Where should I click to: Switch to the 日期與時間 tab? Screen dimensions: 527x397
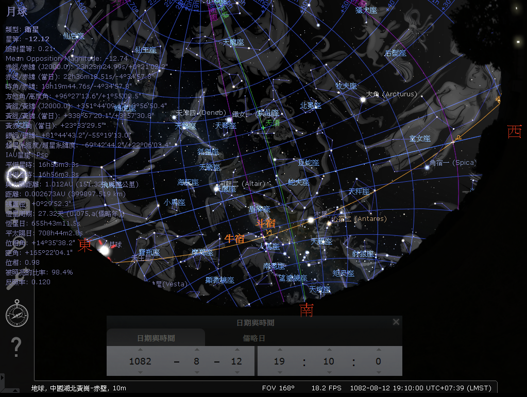pyautogui.click(x=156, y=338)
